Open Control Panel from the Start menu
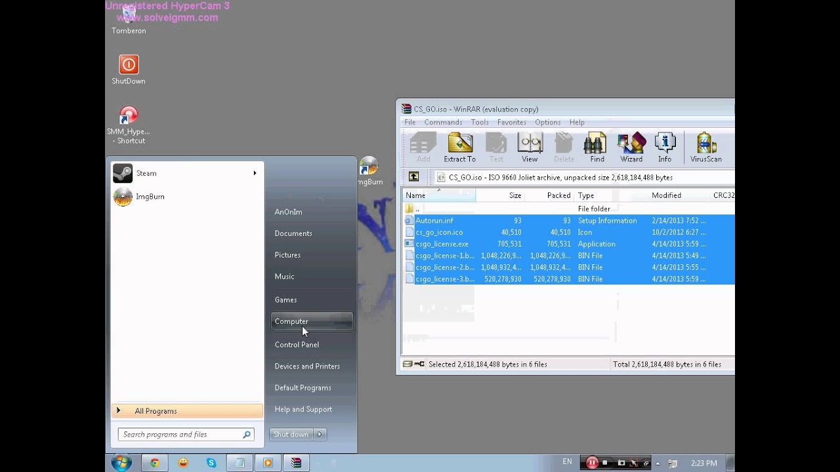 (297, 345)
